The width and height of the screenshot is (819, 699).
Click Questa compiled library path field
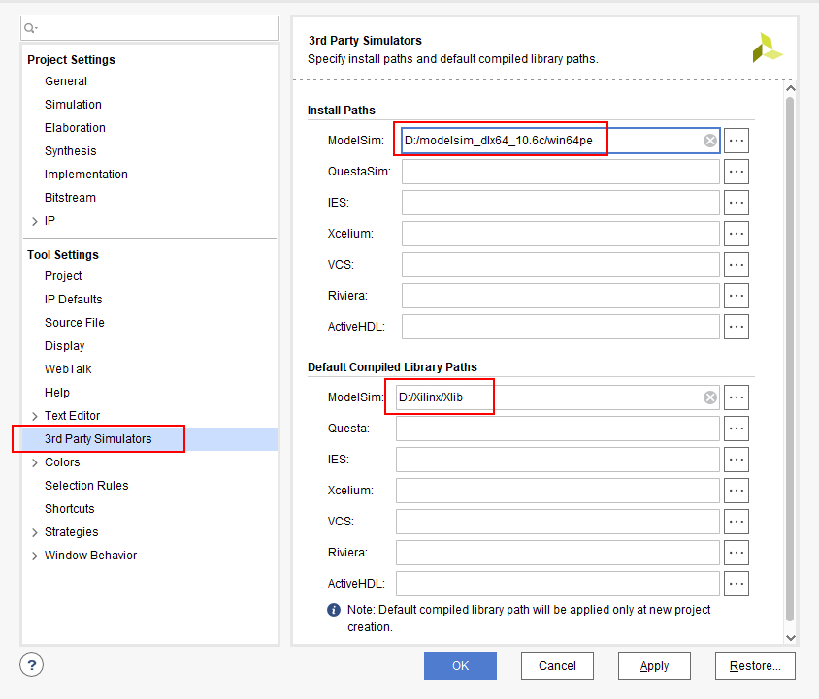click(558, 429)
